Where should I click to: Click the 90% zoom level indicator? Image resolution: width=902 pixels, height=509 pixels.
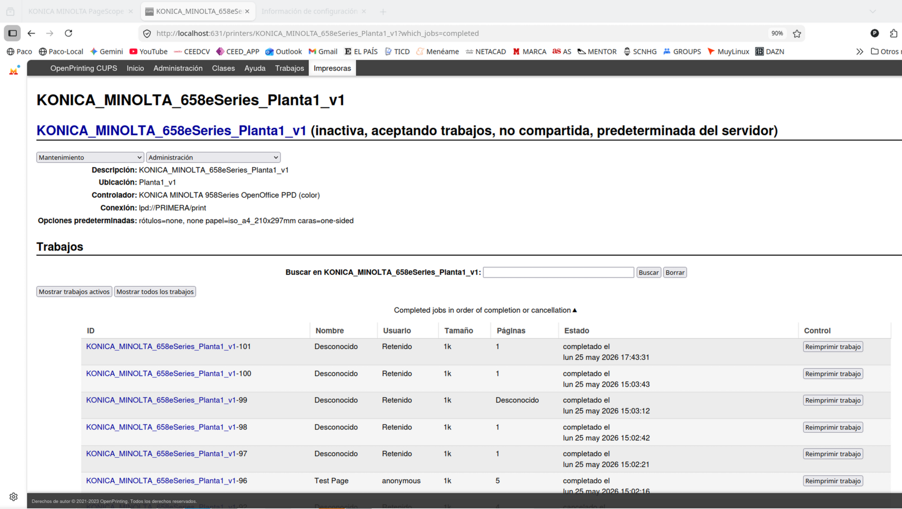pos(777,33)
